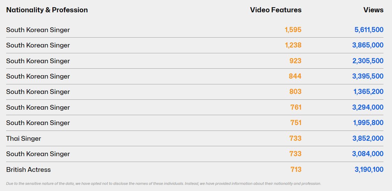This screenshot has width=392, height=191.
Task: Click the 3,852,000 views value
Action: click(368, 138)
